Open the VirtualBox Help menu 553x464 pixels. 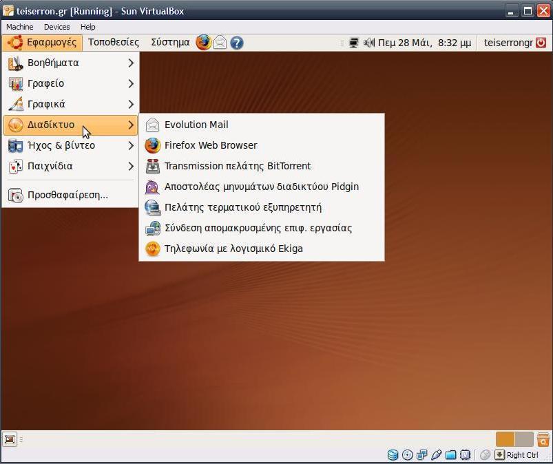point(88,27)
